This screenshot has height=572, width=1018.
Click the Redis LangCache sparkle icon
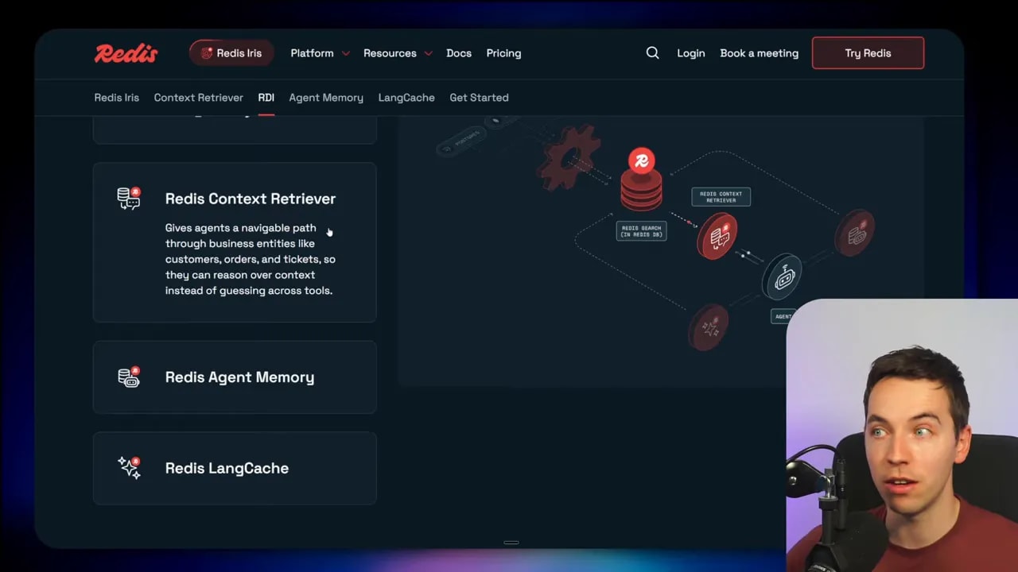pos(129,467)
